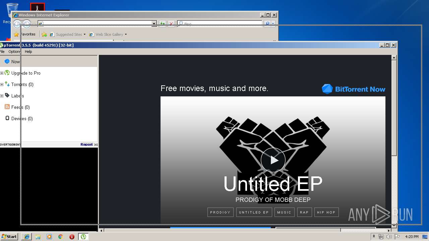Expand the Labels tree node
The image size is (429, 241).
click(x=2, y=96)
